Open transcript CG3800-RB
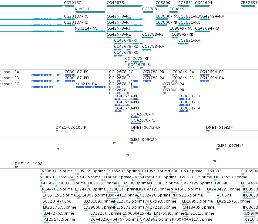This screenshot has width=258, height=224. pyautogui.click(x=166, y=22)
